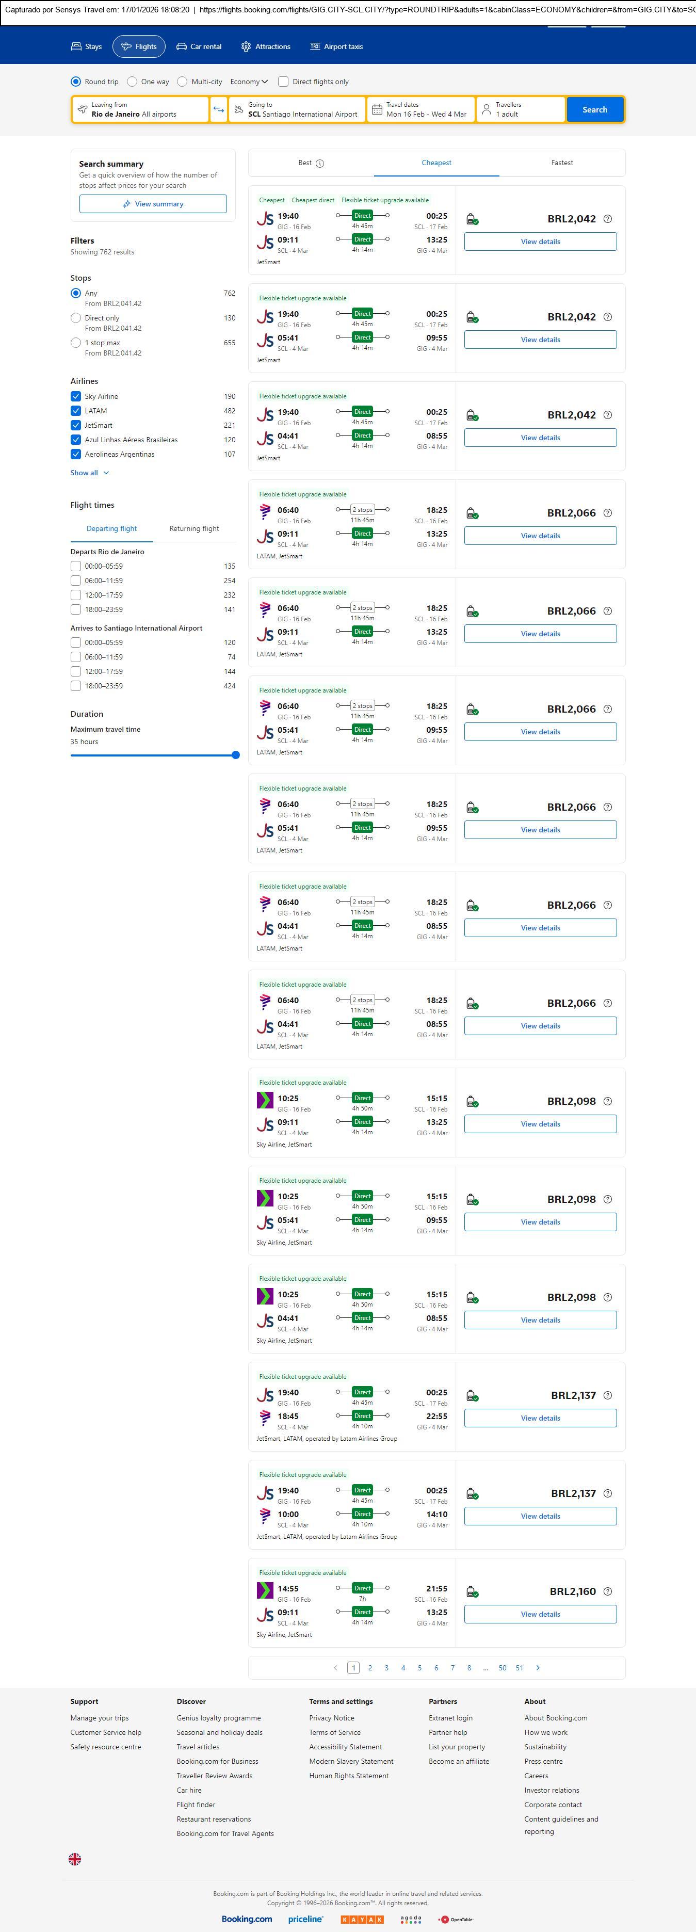Click the calendar icon in Travel dates field
Image resolution: width=696 pixels, height=1932 pixels.
point(377,109)
